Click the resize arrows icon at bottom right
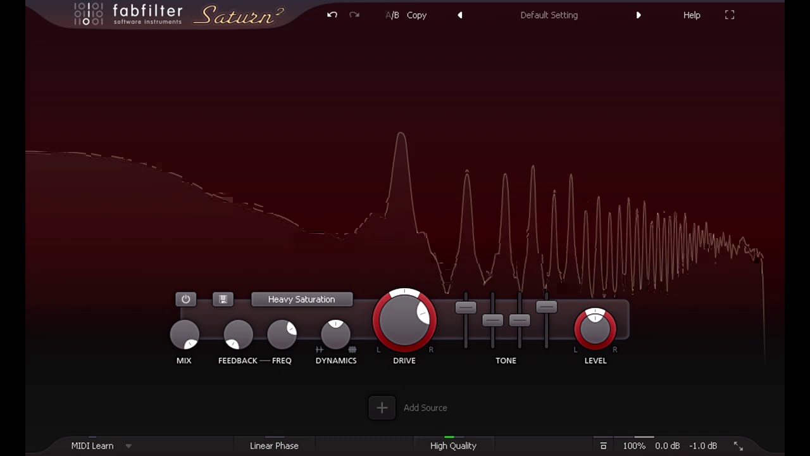 (x=738, y=445)
